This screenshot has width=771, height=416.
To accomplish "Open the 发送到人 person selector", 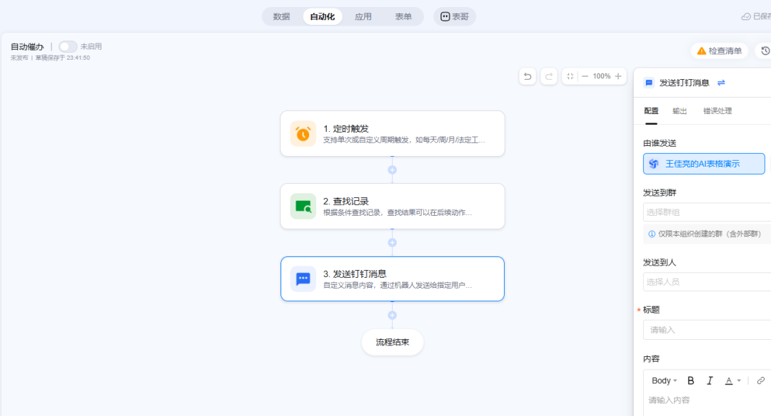I will coord(707,281).
